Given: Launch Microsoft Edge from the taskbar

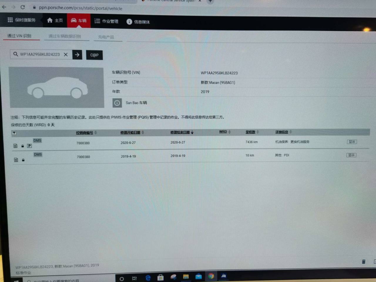Looking at the screenshot, I should click(148, 278).
